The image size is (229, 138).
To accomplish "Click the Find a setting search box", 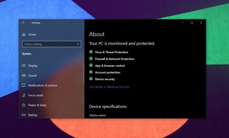I will coord(52,44).
